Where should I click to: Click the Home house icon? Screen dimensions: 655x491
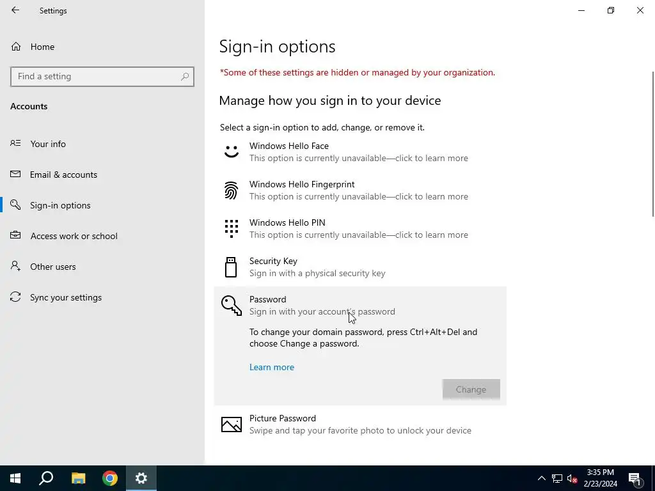(16, 46)
